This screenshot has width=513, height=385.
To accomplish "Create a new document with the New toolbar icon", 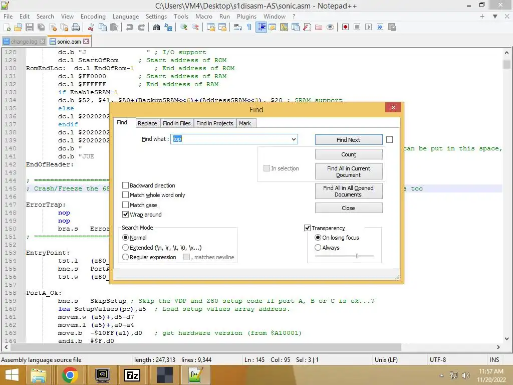I will (7, 27).
